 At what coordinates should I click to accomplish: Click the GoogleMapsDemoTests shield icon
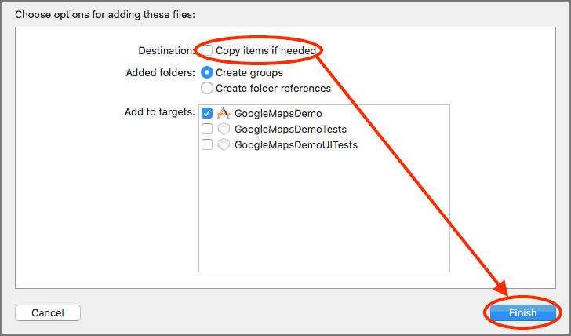click(x=224, y=129)
